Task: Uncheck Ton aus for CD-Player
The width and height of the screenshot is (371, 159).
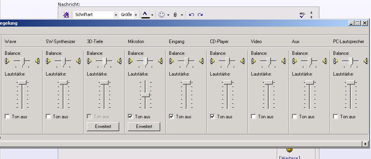Action: coord(212,117)
